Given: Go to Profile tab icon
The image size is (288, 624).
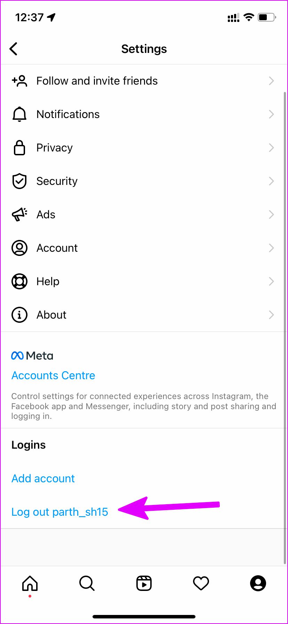Looking at the screenshot, I should pyautogui.click(x=258, y=583).
